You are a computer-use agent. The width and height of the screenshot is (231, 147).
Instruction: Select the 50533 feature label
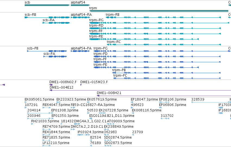click(x=92, y=110)
